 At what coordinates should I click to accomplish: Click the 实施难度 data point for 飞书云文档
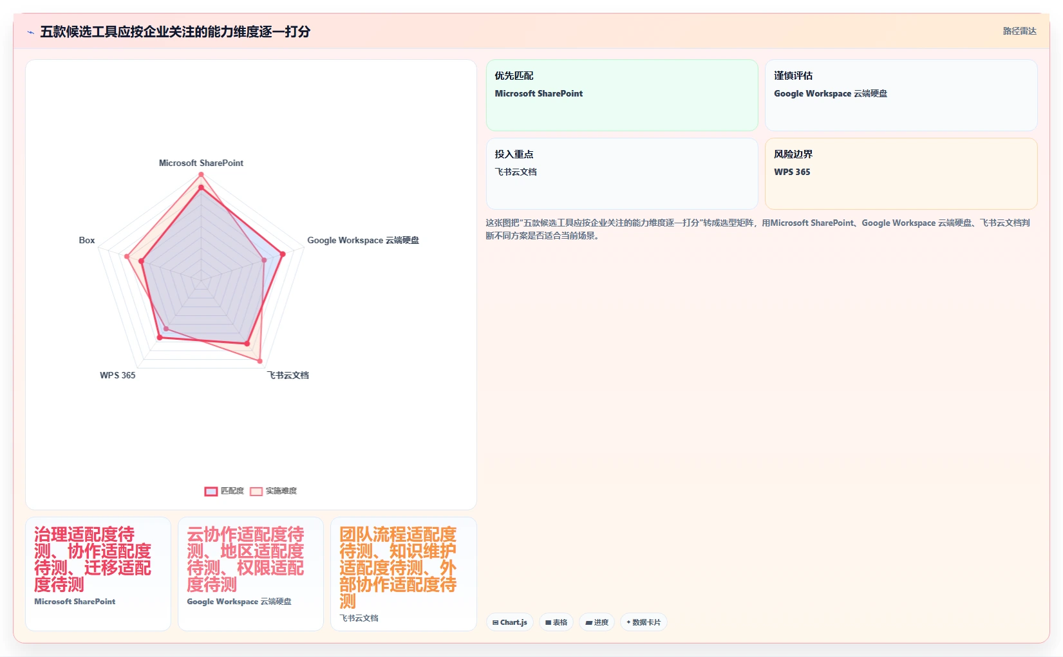(259, 360)
